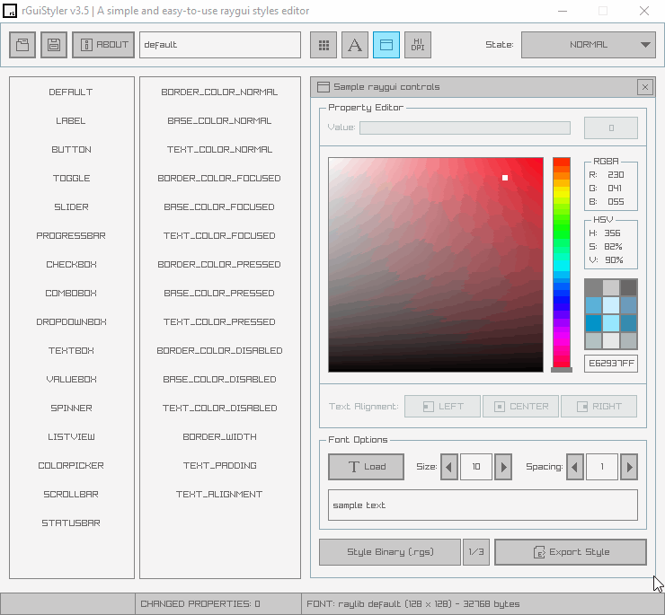Click the hex color field E62937FF
665x615 pixels.
pos(611,364)
